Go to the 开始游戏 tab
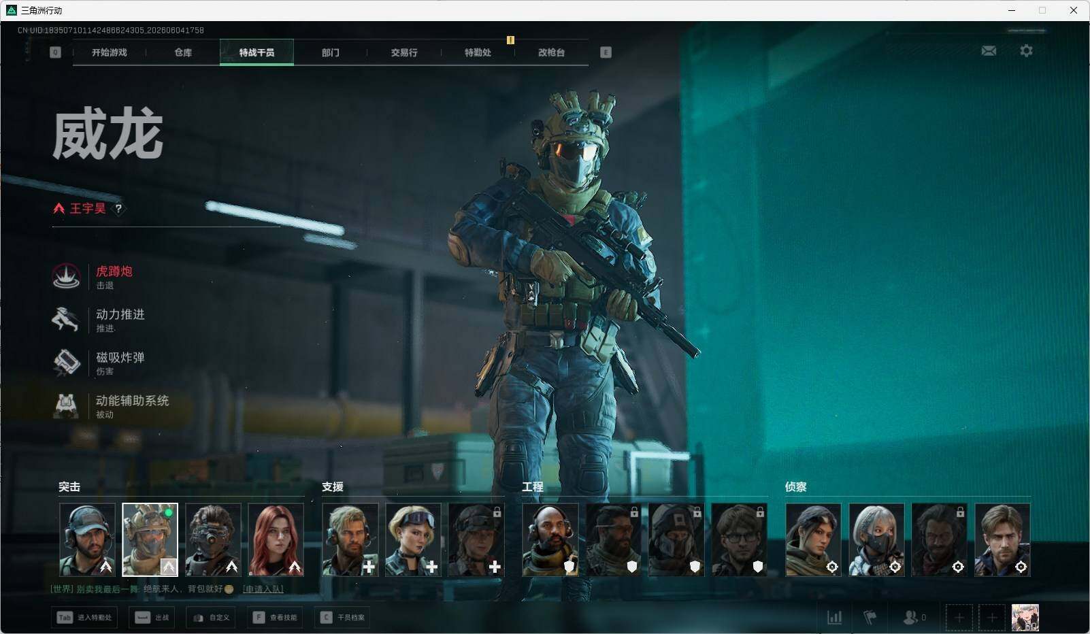Viewport: 1090px width, 634px height. coord(110,52)
